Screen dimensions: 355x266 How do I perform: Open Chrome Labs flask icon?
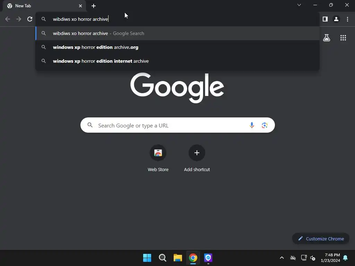(327, 37)
